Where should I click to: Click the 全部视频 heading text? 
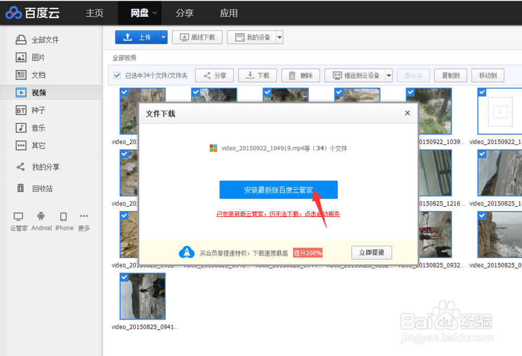[124, 58]
